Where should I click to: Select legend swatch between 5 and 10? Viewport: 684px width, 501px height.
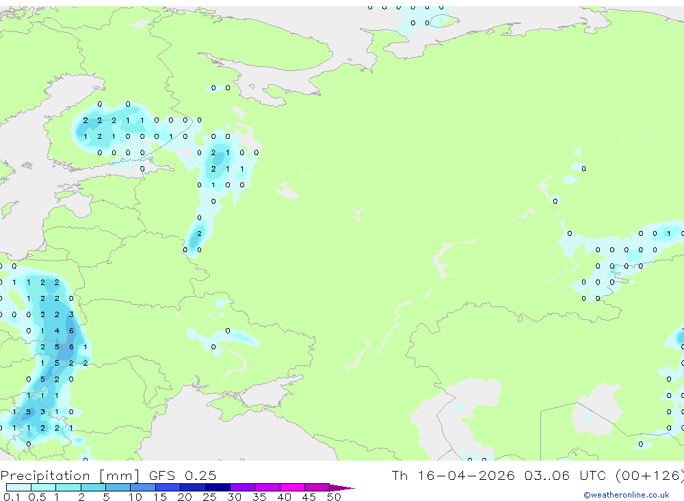point(118,487)
